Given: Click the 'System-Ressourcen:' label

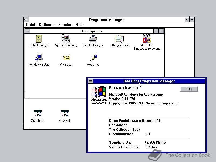Looking at the screenshot, I should point(124,147).
